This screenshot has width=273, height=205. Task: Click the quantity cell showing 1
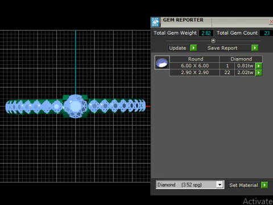[227, 65]
